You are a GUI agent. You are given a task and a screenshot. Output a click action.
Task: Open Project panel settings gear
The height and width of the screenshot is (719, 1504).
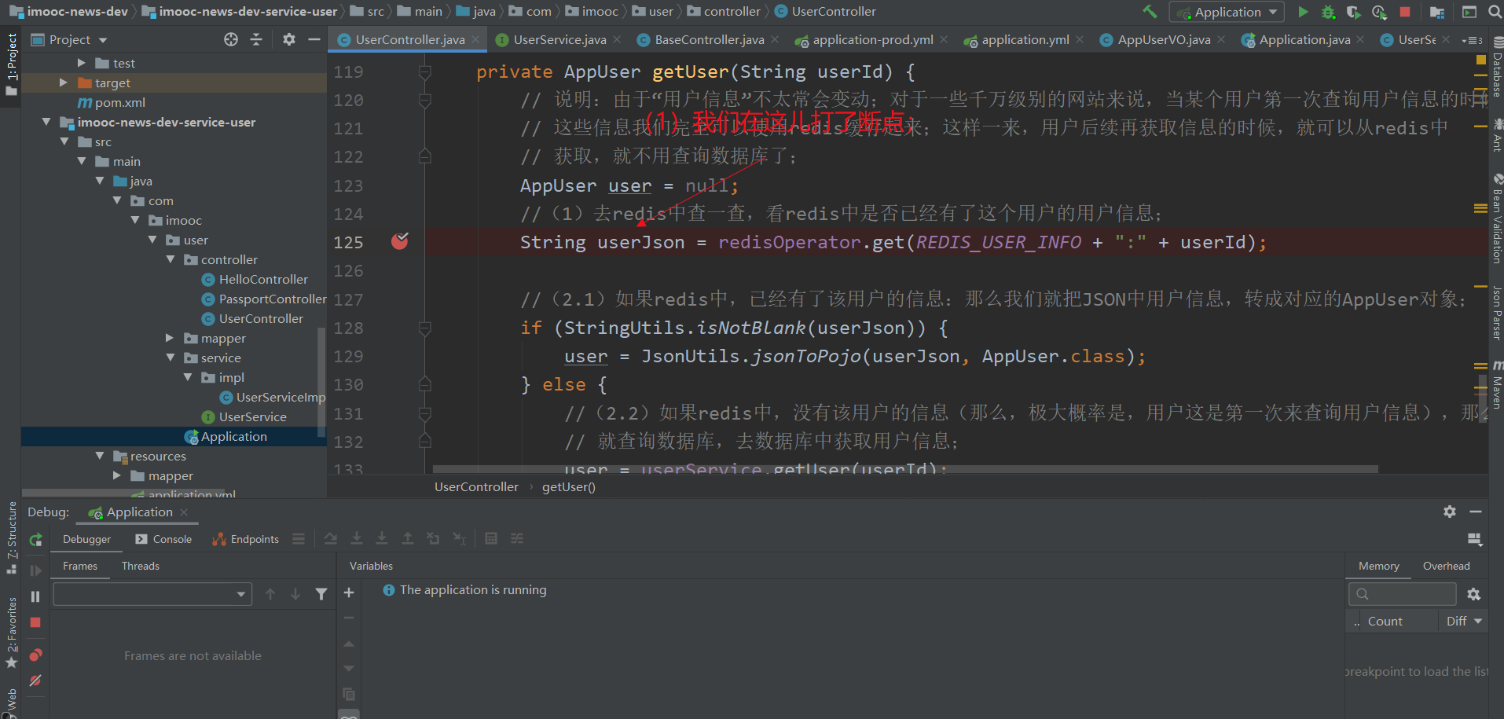289,39
